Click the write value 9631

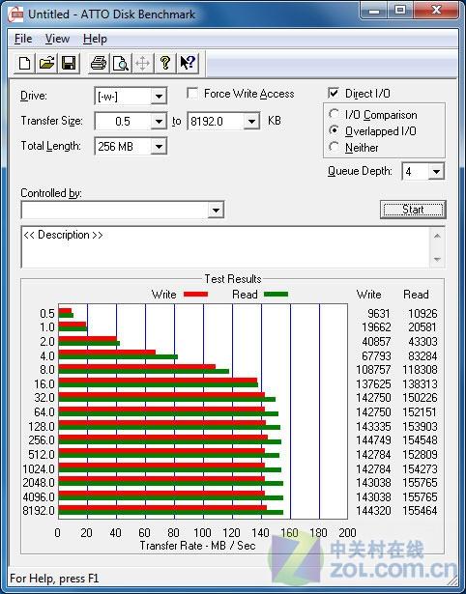(378, 314)
